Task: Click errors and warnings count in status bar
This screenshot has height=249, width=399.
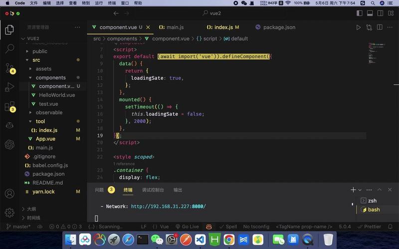Action: 66,227
